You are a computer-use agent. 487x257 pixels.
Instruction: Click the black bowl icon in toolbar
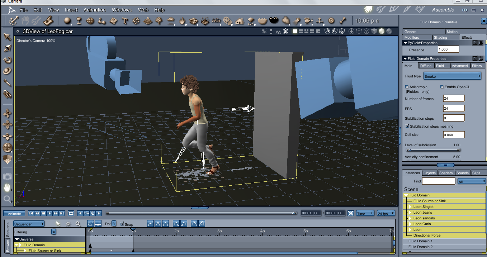tap(274, 20)
